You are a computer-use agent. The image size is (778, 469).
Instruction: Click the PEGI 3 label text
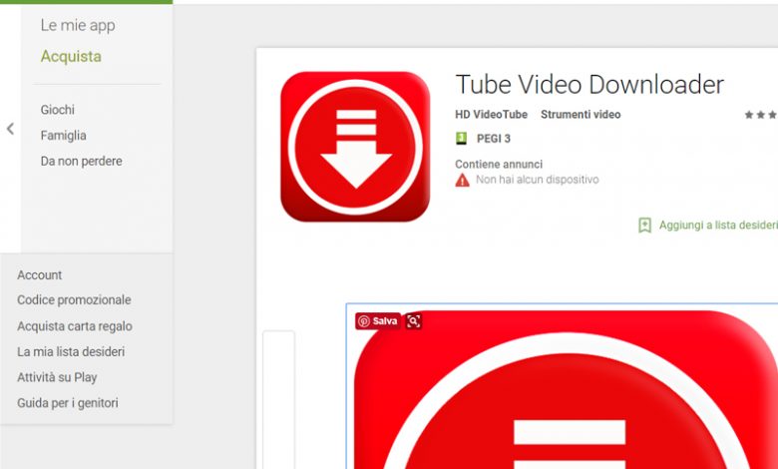pyautogui.click(x=494, y=139)
